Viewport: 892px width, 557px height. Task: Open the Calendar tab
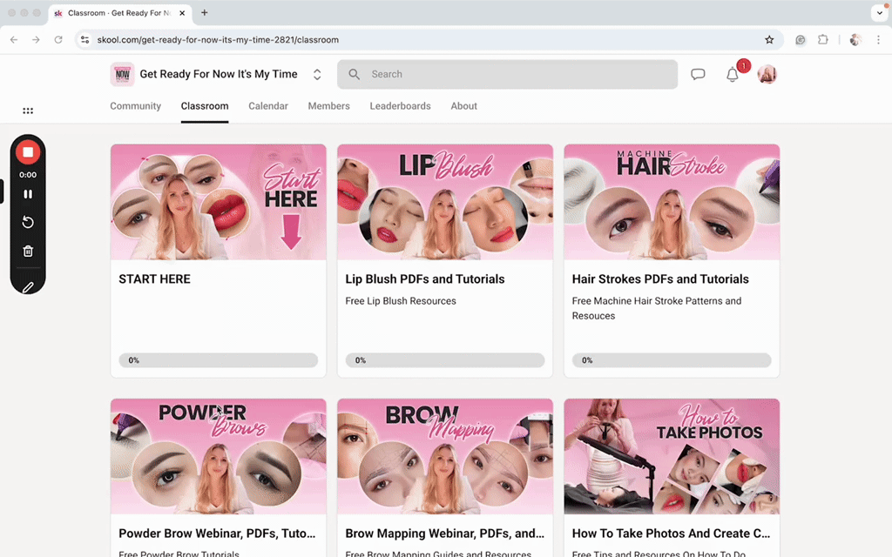pos(268,106)
